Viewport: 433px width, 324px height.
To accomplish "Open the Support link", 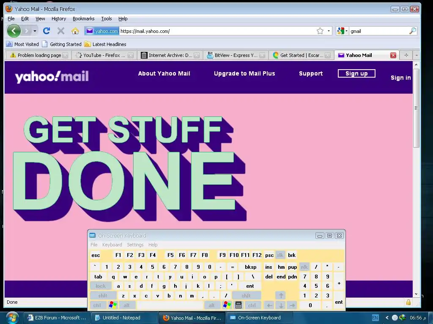I will (x=311, y=73).
